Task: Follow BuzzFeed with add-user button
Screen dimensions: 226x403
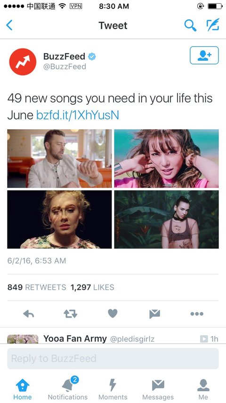Action: pyautogui.click(x=204, y=55)
